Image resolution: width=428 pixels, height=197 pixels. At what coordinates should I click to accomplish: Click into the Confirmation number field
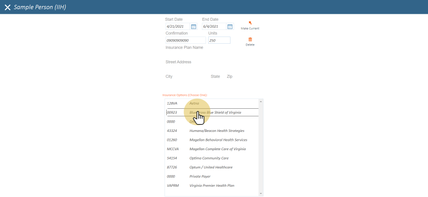point(185,41)
